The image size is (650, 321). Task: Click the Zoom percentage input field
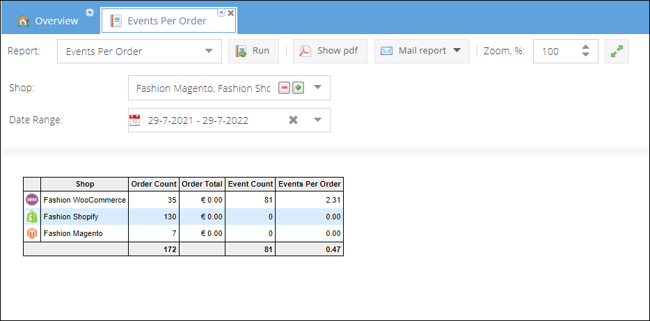tap(555, 52)
